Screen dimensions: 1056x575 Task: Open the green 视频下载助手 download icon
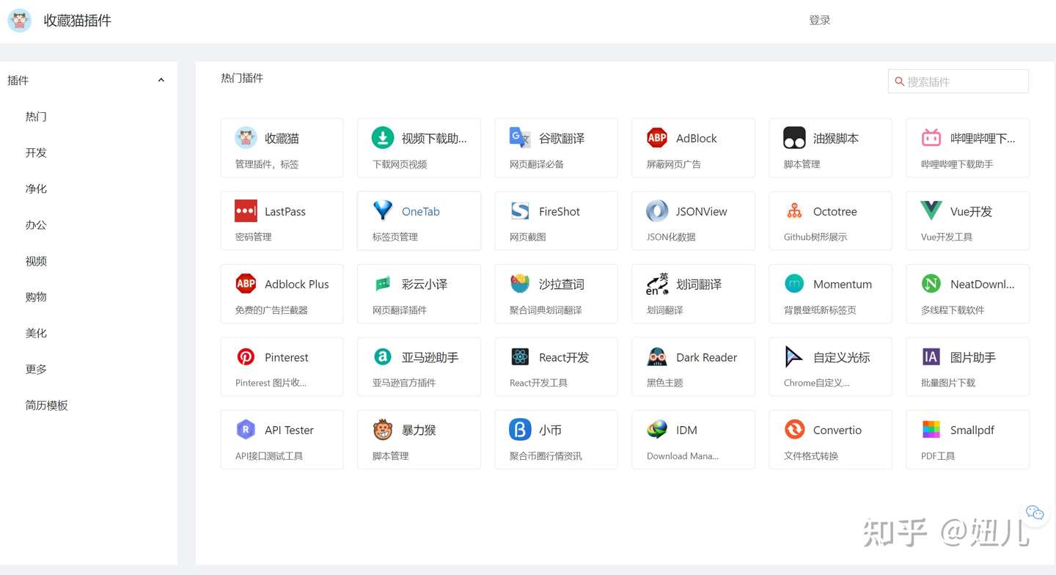click(383, 137)
